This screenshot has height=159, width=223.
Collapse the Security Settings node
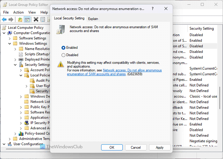coord(15,65)
